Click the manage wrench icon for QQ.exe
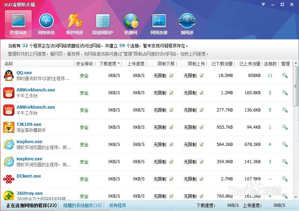 (x=285, y=75)
